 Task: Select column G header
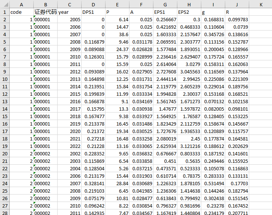[165, 4]
